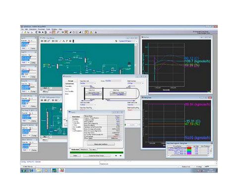Click the -15.31 (C) label in lower chart
238x196 pixels.
point(192,121)
